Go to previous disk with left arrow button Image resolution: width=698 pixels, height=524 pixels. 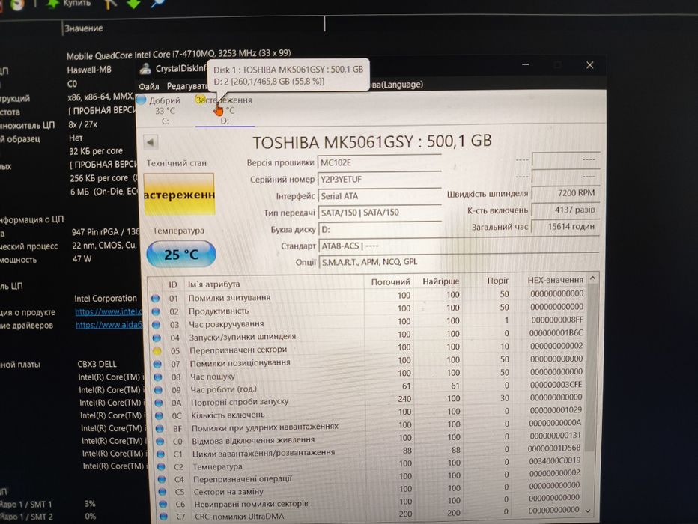(x=151, y=142)
